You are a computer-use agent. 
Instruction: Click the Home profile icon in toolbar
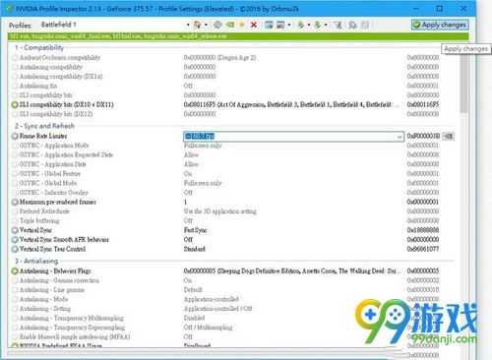coord(197,25)
